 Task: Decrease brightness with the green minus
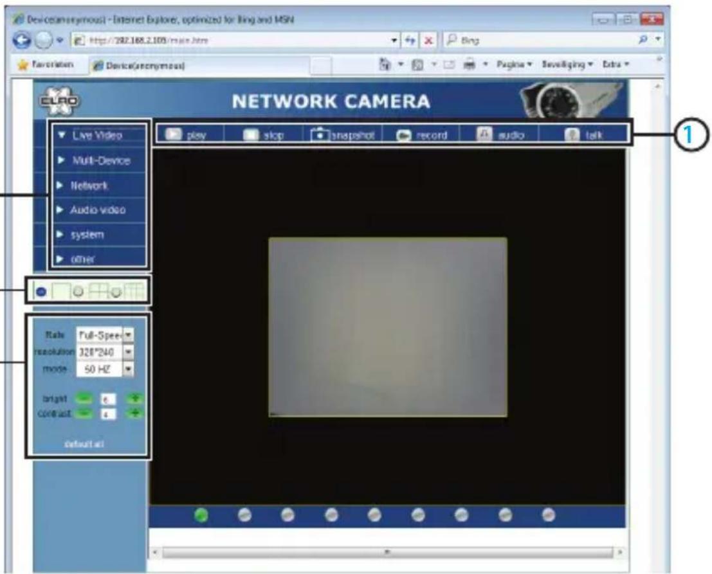pyautogui.click(x=84, y=399)
